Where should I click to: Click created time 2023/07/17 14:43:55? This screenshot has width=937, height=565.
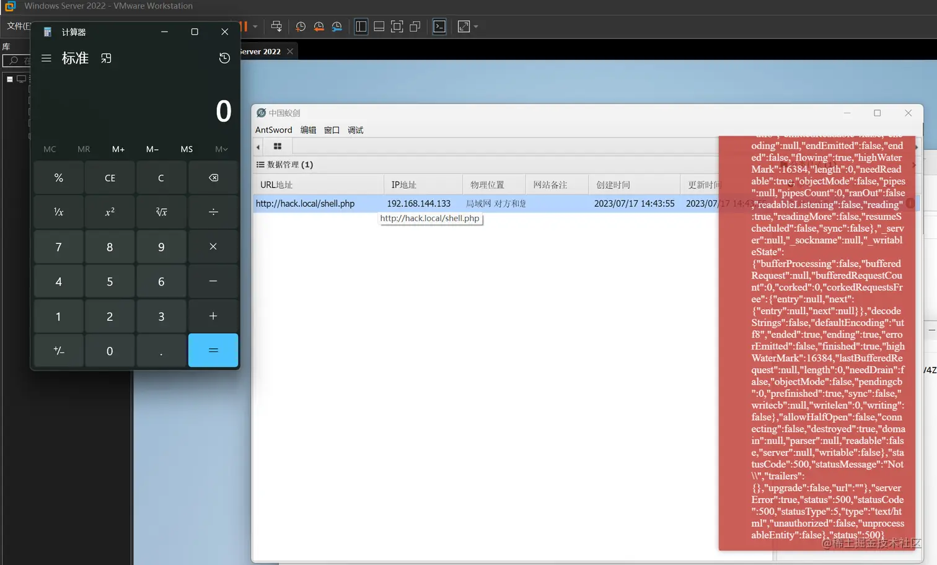point(634,203)
